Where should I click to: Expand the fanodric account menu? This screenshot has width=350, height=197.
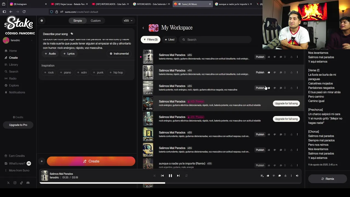18,40
